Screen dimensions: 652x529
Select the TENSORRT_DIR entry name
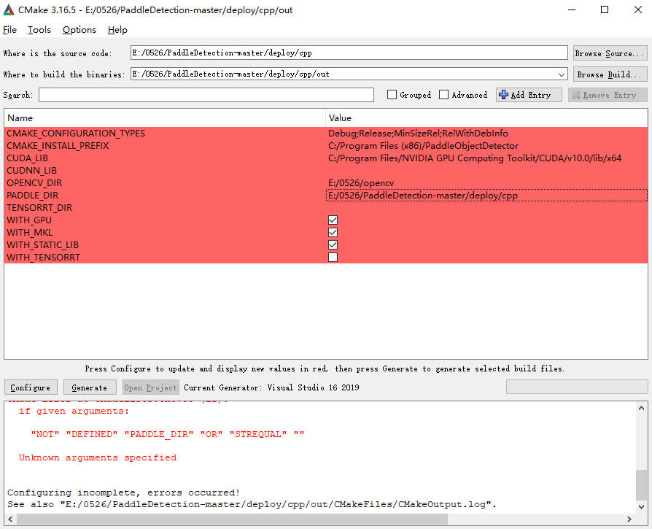click(x=39, y=208)
